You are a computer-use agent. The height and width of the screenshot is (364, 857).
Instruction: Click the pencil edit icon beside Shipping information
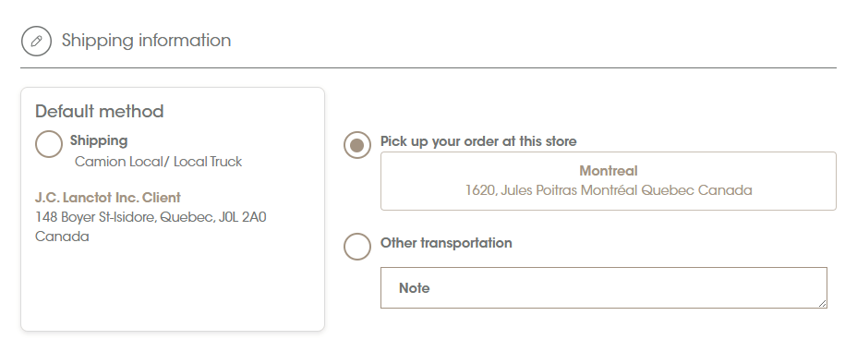click(x=37, y=41)
